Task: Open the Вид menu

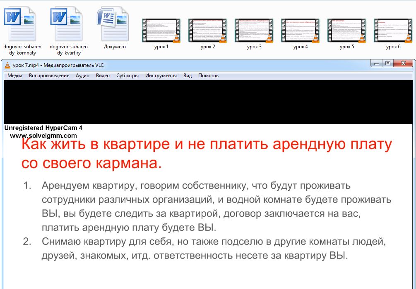Action: coord(188,76)
